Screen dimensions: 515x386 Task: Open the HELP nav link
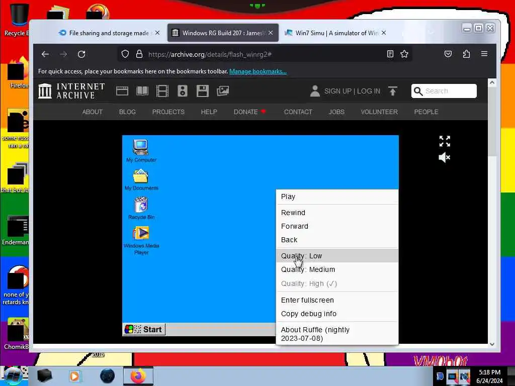pyautogui.click(x=209, y=112)
